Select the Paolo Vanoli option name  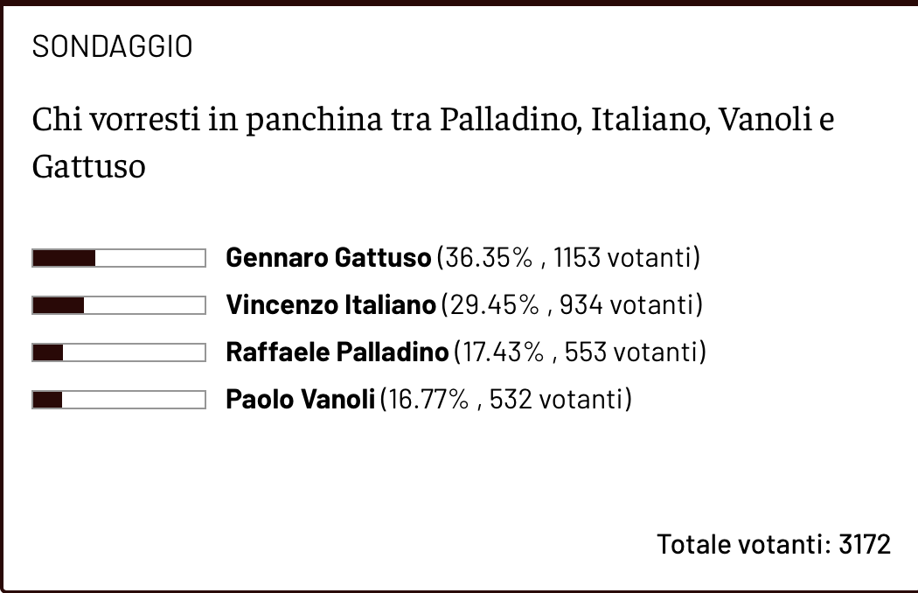(x=301, y=400)
